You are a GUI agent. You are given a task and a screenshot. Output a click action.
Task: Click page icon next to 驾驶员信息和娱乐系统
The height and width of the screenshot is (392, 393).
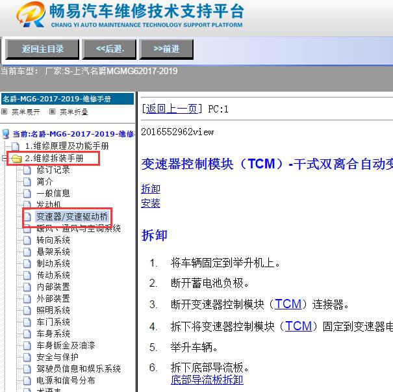pyautogui.click(x=27, y=369)
